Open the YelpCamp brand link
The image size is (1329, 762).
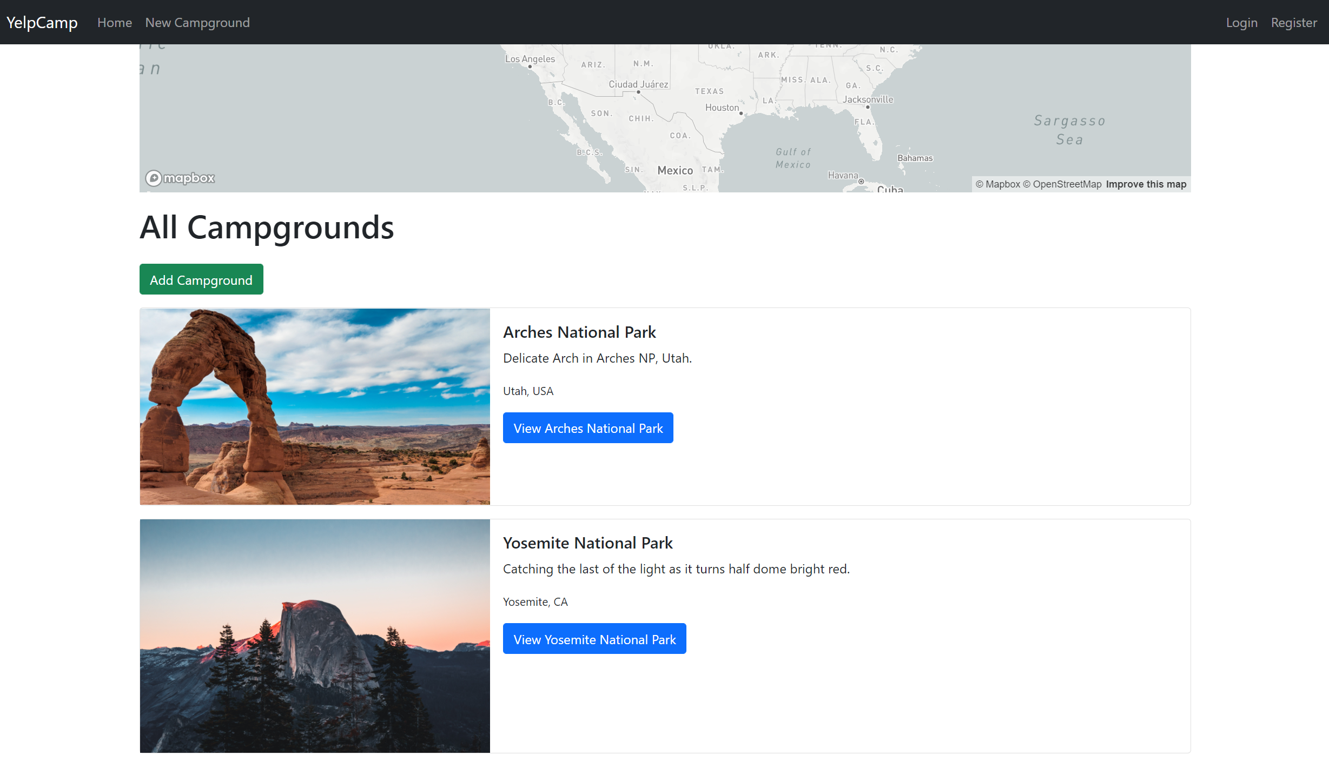pyautogui.click(x=42, y=23)
